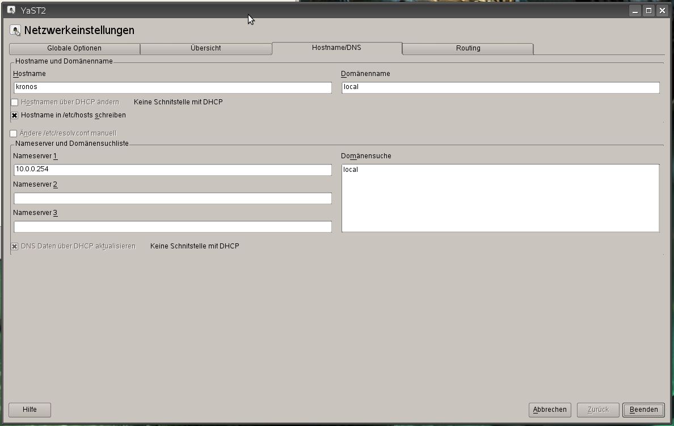
Task: Click the Domänenname input field
Action: (501, 87)
